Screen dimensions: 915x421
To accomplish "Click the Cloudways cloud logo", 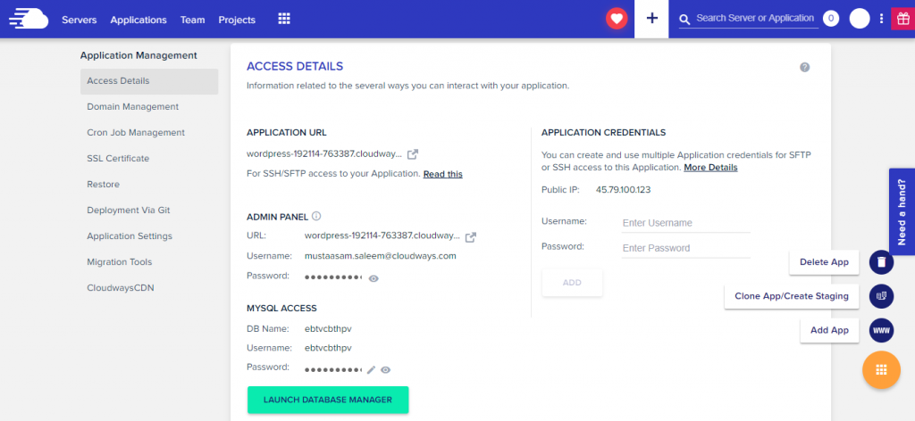I will (x=28, y=19).
